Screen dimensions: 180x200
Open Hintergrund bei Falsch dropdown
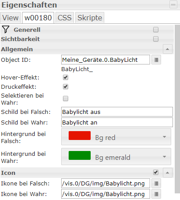pyautogui.click(x=116, y=137)
